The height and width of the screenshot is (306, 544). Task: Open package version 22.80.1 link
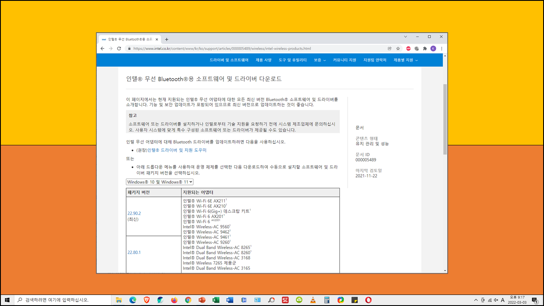coord(134,252)
